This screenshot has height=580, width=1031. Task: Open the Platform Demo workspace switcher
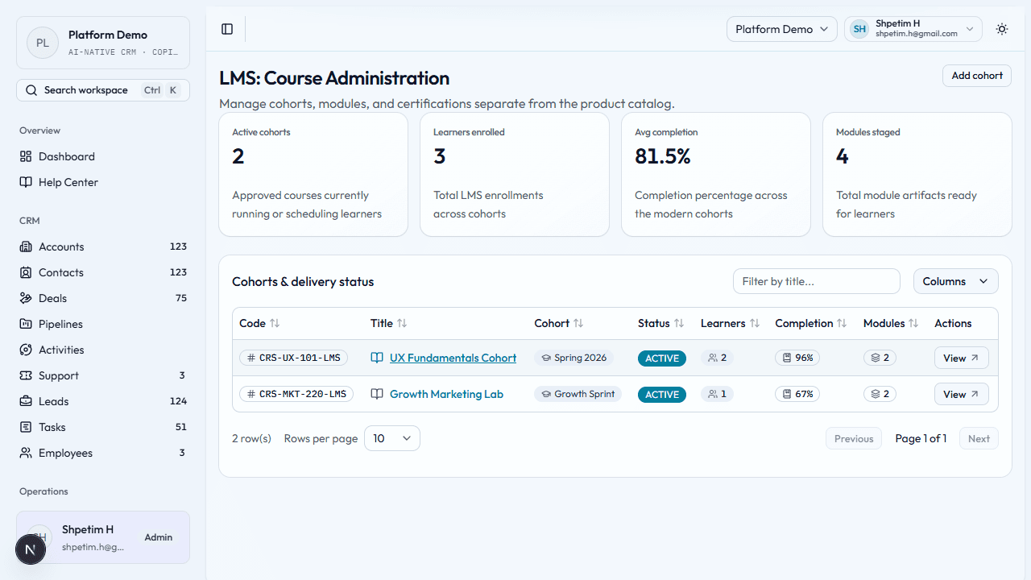tap(780, 29)
